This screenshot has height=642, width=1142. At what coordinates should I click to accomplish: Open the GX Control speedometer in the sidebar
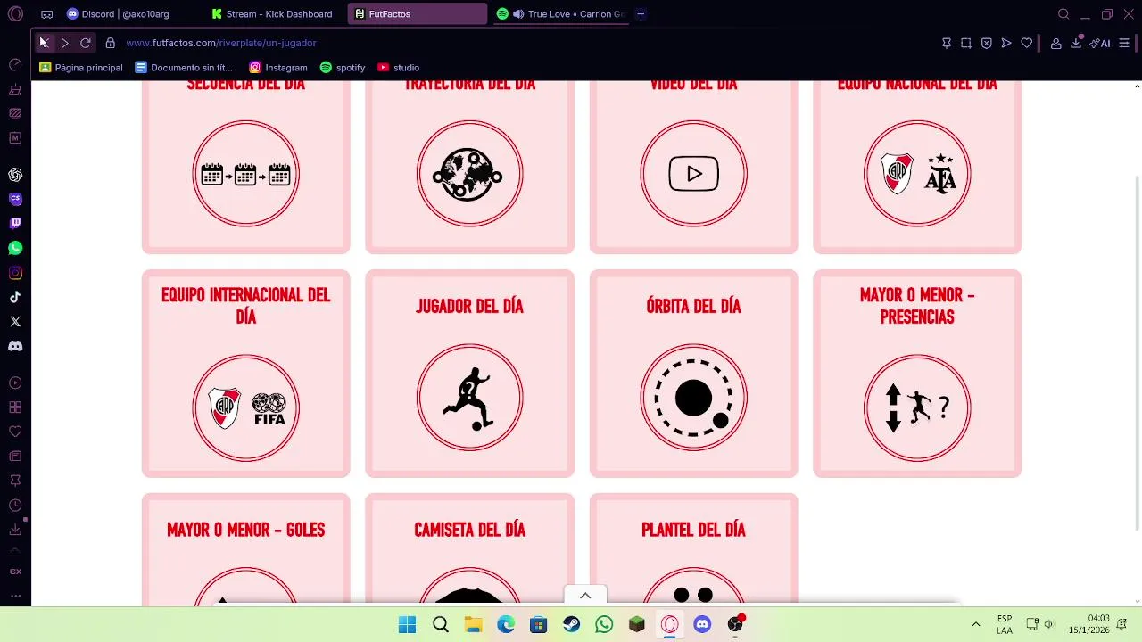point(15,65)
